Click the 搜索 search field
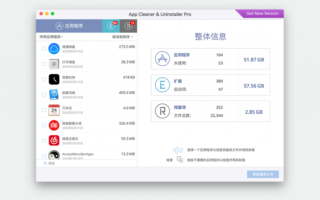 coord(87,163)
